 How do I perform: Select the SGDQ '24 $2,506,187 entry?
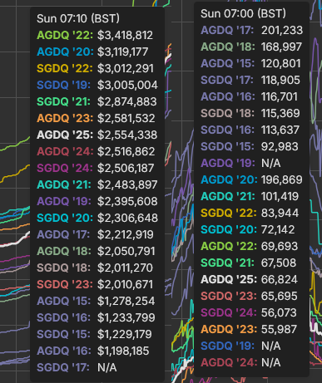pos(95,168)
